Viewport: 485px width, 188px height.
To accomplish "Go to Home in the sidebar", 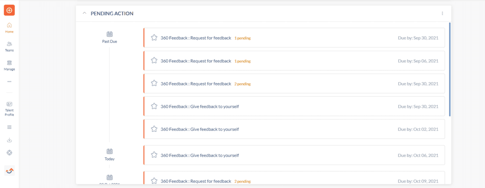I will pos(9,28).
